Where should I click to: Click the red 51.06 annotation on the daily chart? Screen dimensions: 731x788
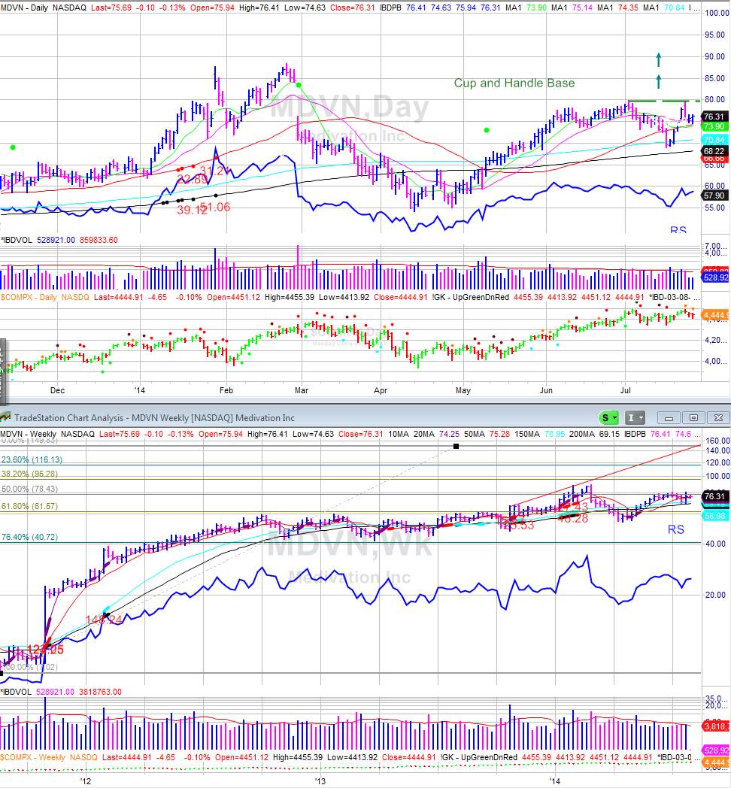[215, 207]
